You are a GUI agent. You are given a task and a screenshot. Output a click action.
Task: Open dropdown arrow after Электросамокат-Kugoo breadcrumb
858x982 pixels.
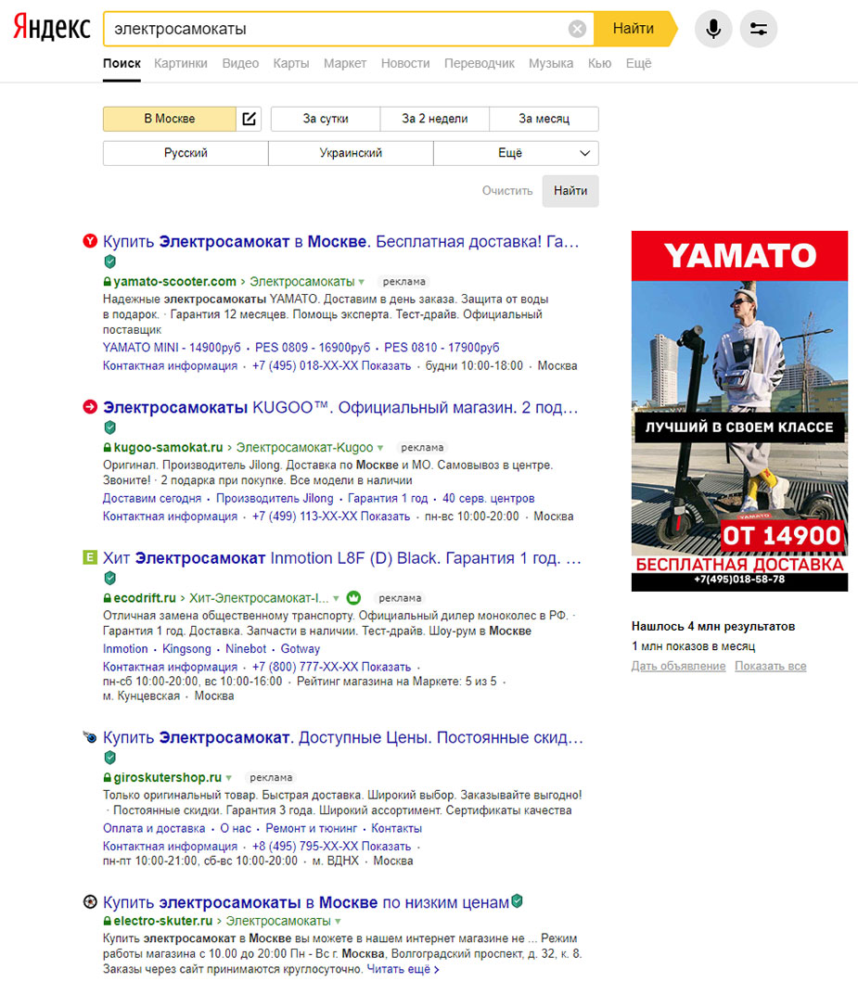[x=380, y=449]
